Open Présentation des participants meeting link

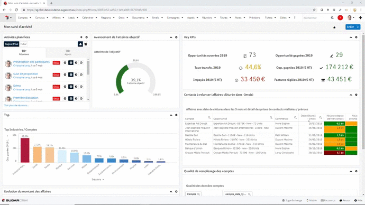[x=31, y=62]
